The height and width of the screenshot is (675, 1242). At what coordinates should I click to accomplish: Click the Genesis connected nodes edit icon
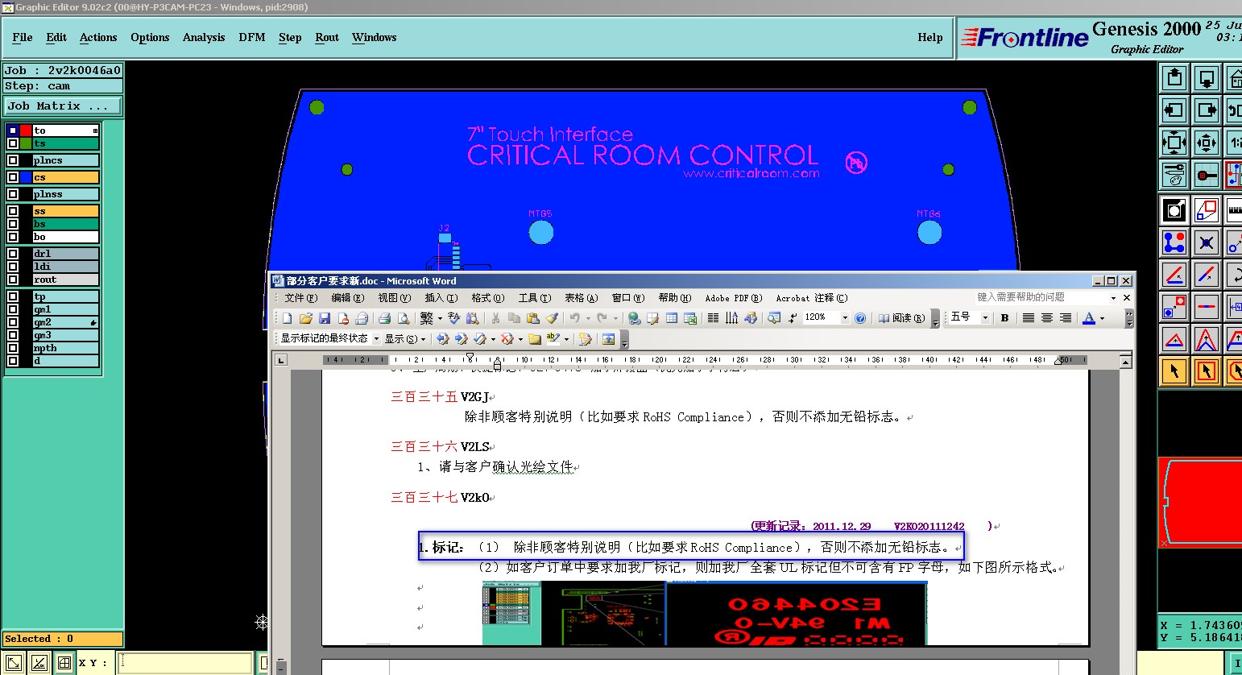pos(1174,242)
